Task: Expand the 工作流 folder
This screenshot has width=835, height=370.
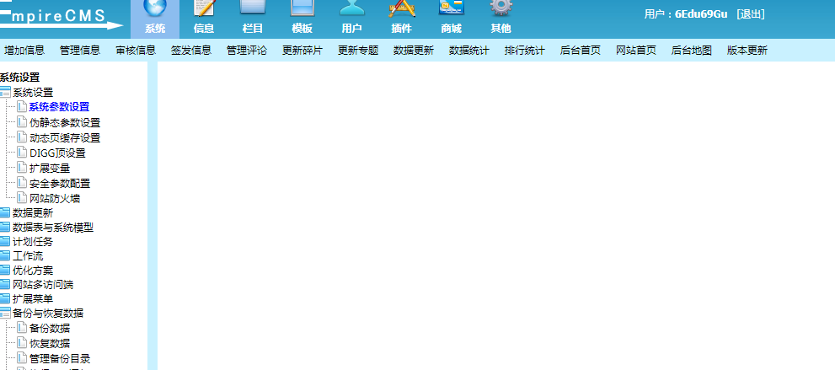Action: [x=5, y=256]
